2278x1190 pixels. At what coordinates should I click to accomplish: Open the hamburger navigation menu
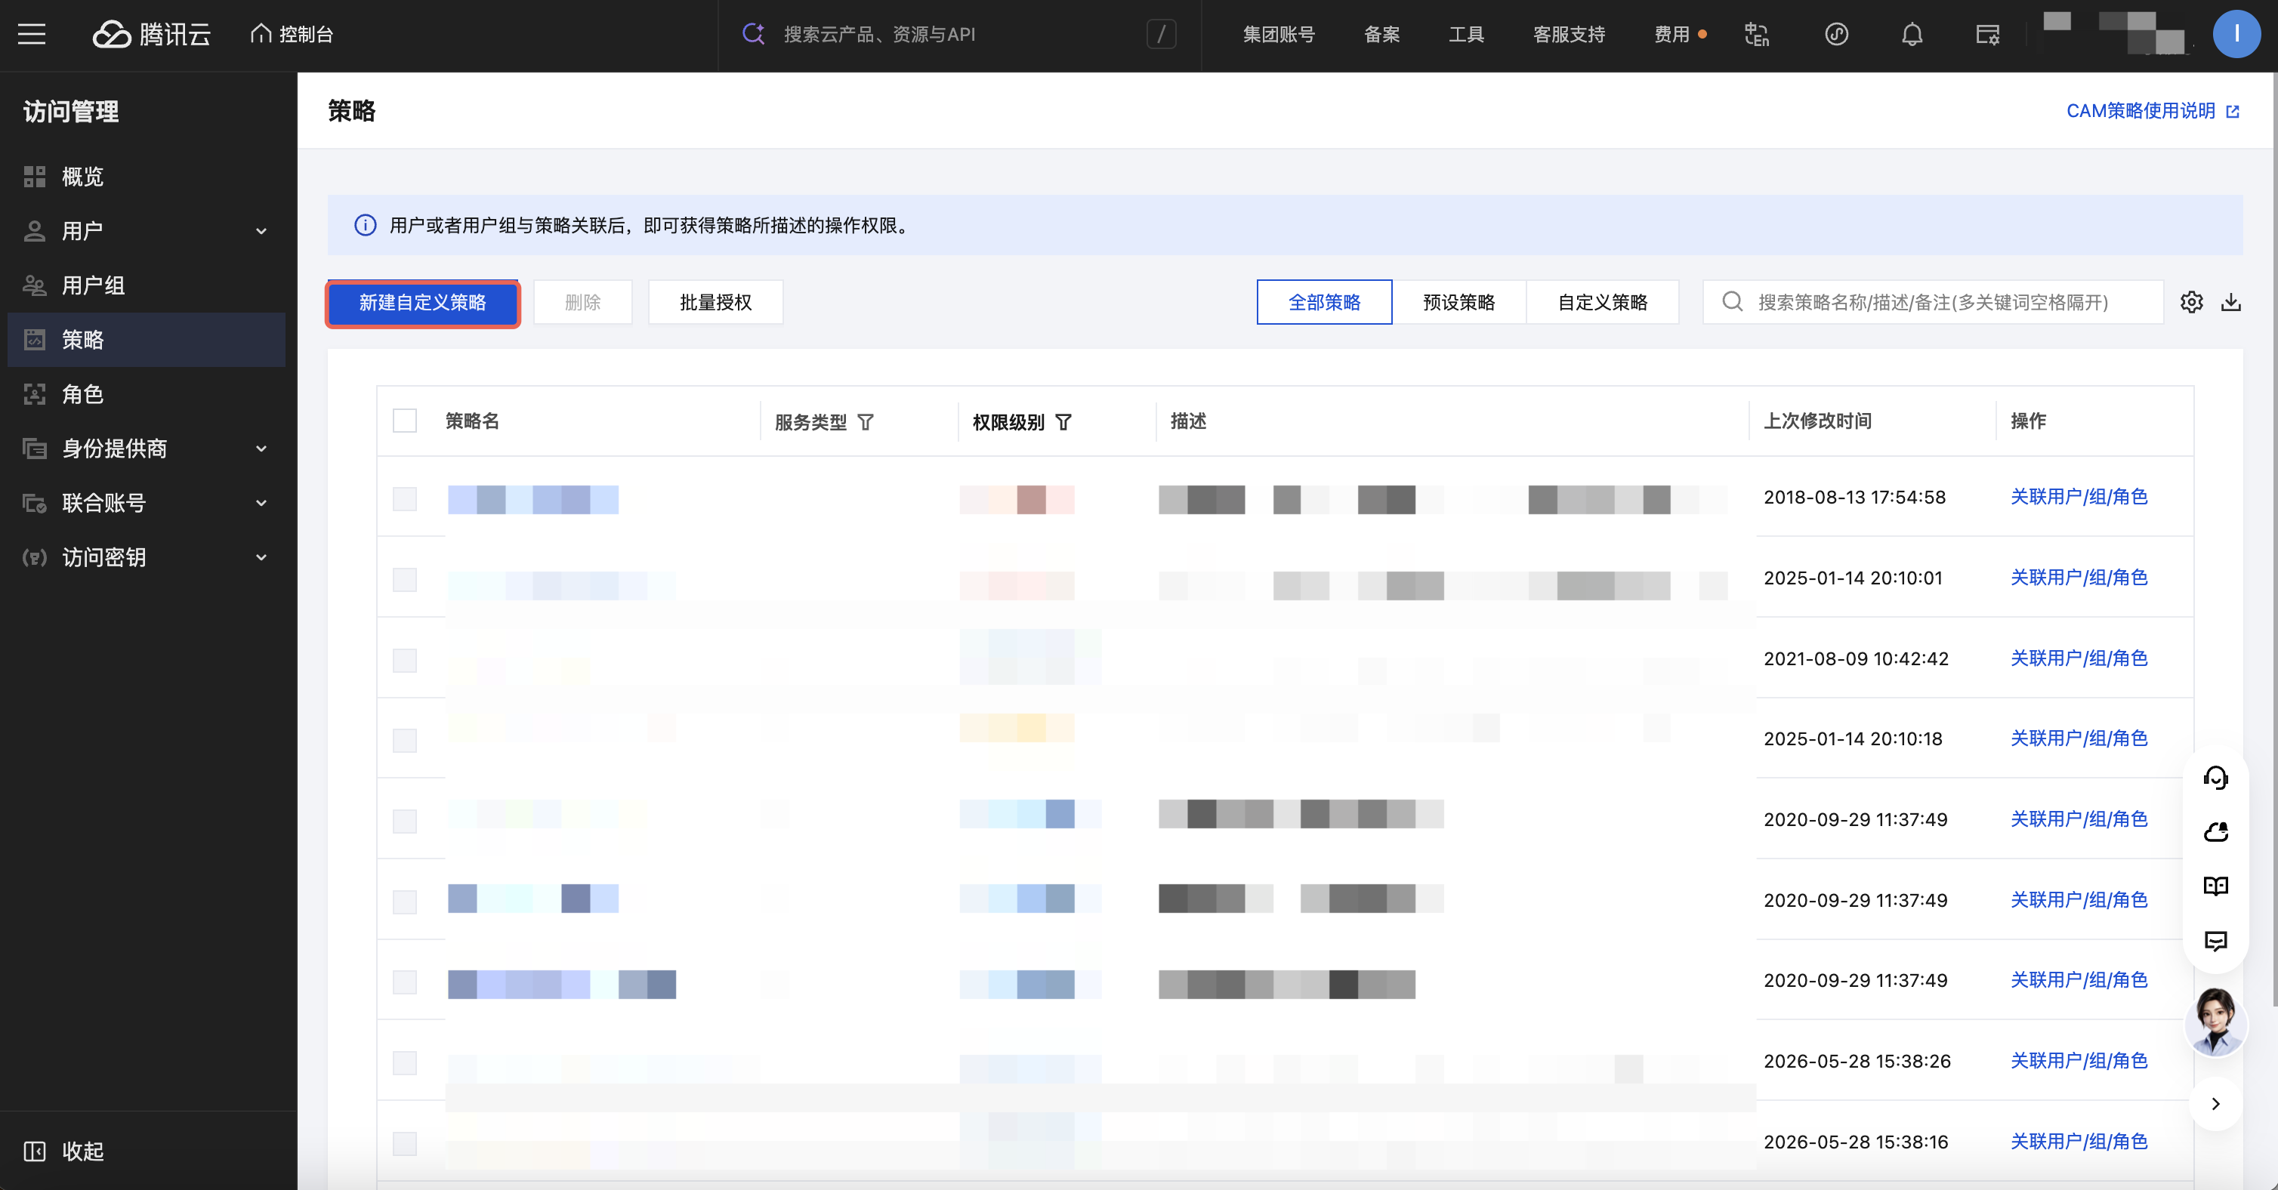pyautogui.click(x=32, y=35)
